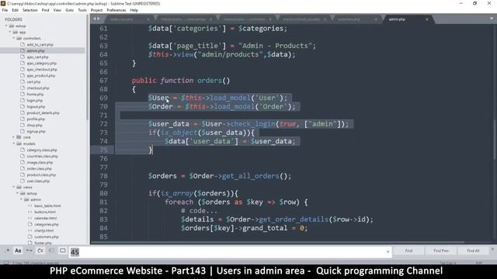Image resolution: width=497 pixels, height=279 pixels.
Task: Open checkout.php in the sidebar
Action: tap(38, 88)
